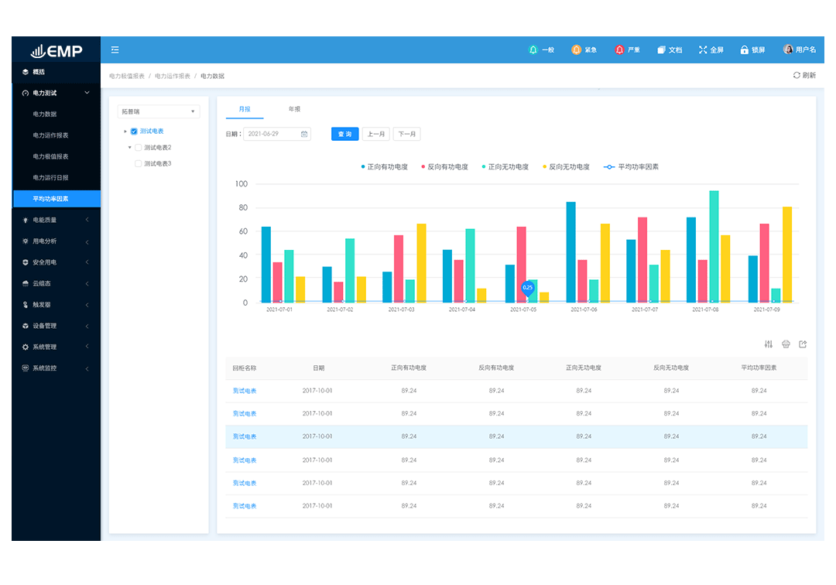This screenshot has height=585, width=836.
Task: Click the 全屏 fullscreen icon
Action: (703, 50)
